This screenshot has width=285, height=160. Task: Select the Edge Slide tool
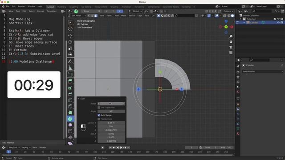point(70,131)
